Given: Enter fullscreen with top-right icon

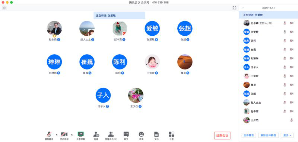Looking at the screenshot, I should 235,8.
